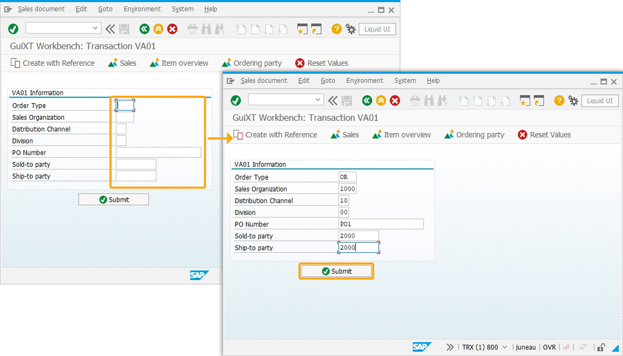Click Reset Values in front window
The image size is (623, 356).
pyautogui.click(x=544, y=135)
